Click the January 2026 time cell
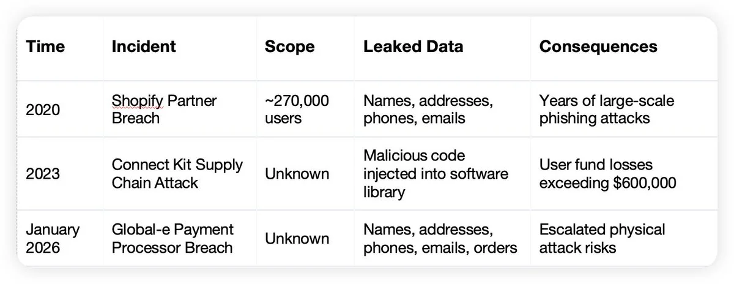Screen dimensions: 734x284 pyautogui.click(x=53, y=238)
